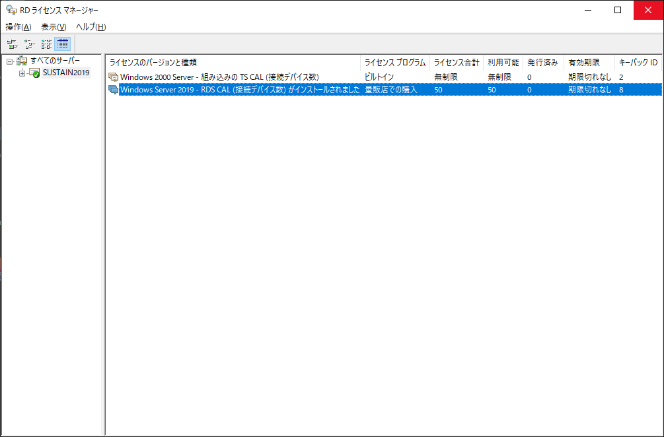Select the Windows Server 2019 RDS CAL row
Screen dimensions: 664x437
click(x=385, y=90)
